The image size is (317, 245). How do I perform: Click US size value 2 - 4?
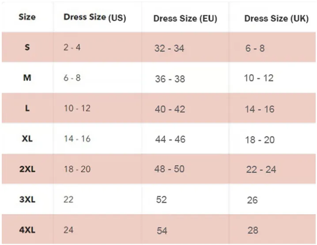tap(72, 47)
